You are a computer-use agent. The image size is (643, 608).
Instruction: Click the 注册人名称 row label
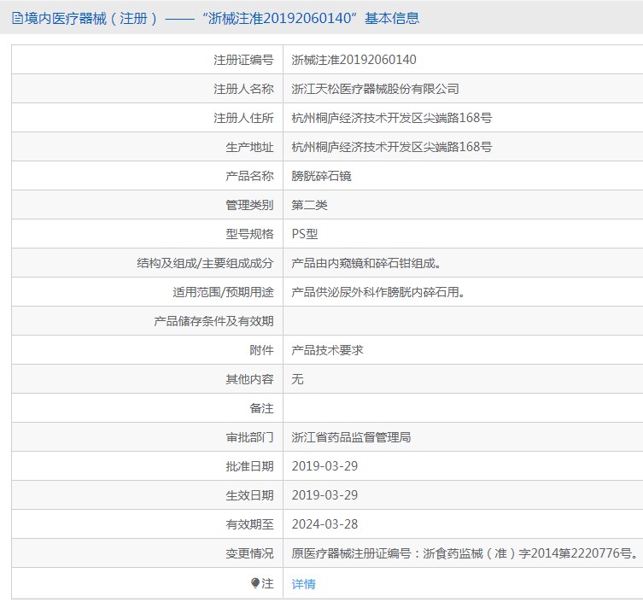click(x=243, y=89)
